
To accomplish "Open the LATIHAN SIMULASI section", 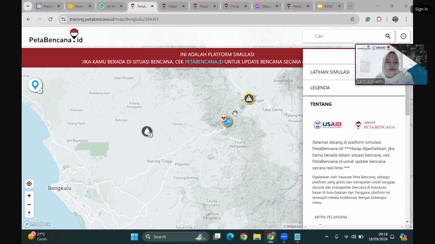I will (330, 72).
